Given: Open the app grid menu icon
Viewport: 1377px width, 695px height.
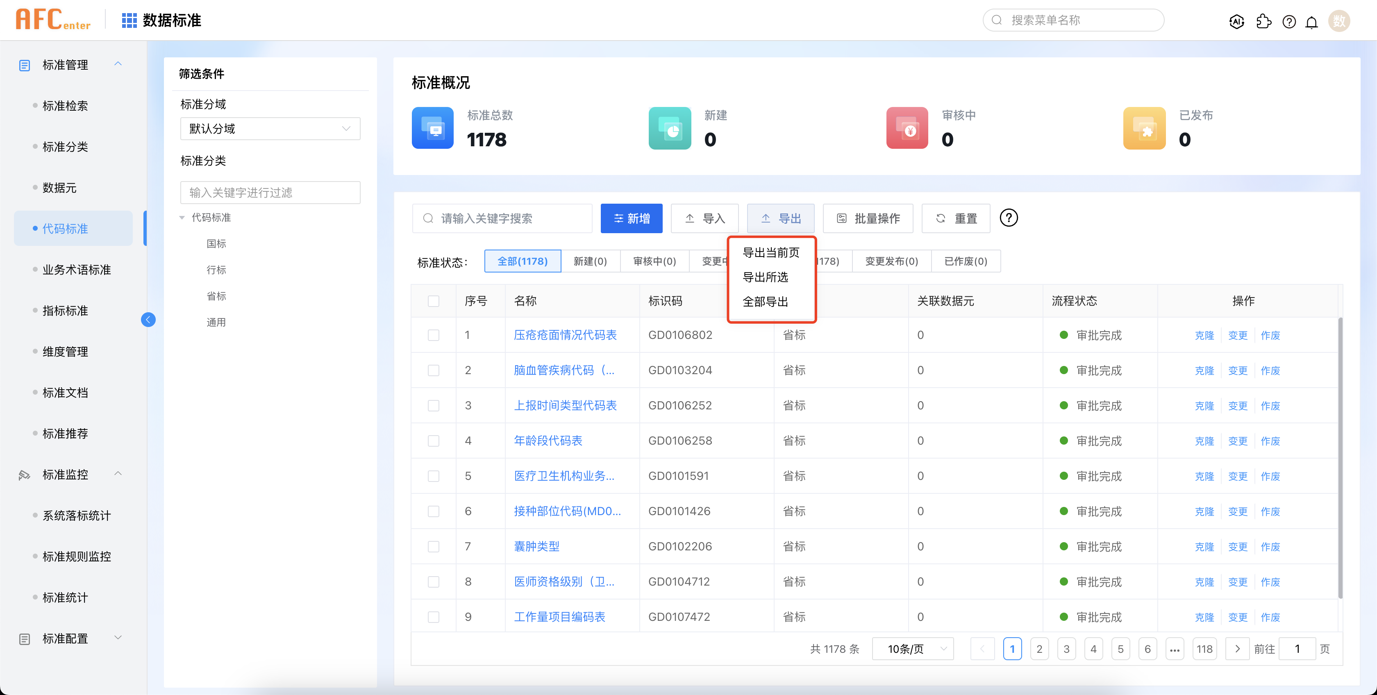Looking at the screenshot, I should pyautogui.click(x=130, y=20).
